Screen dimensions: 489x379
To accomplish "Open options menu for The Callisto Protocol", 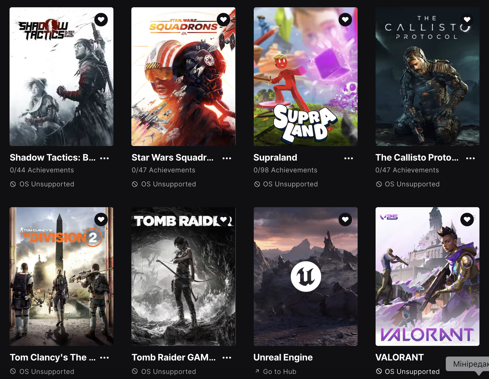I will click(470, 158).
